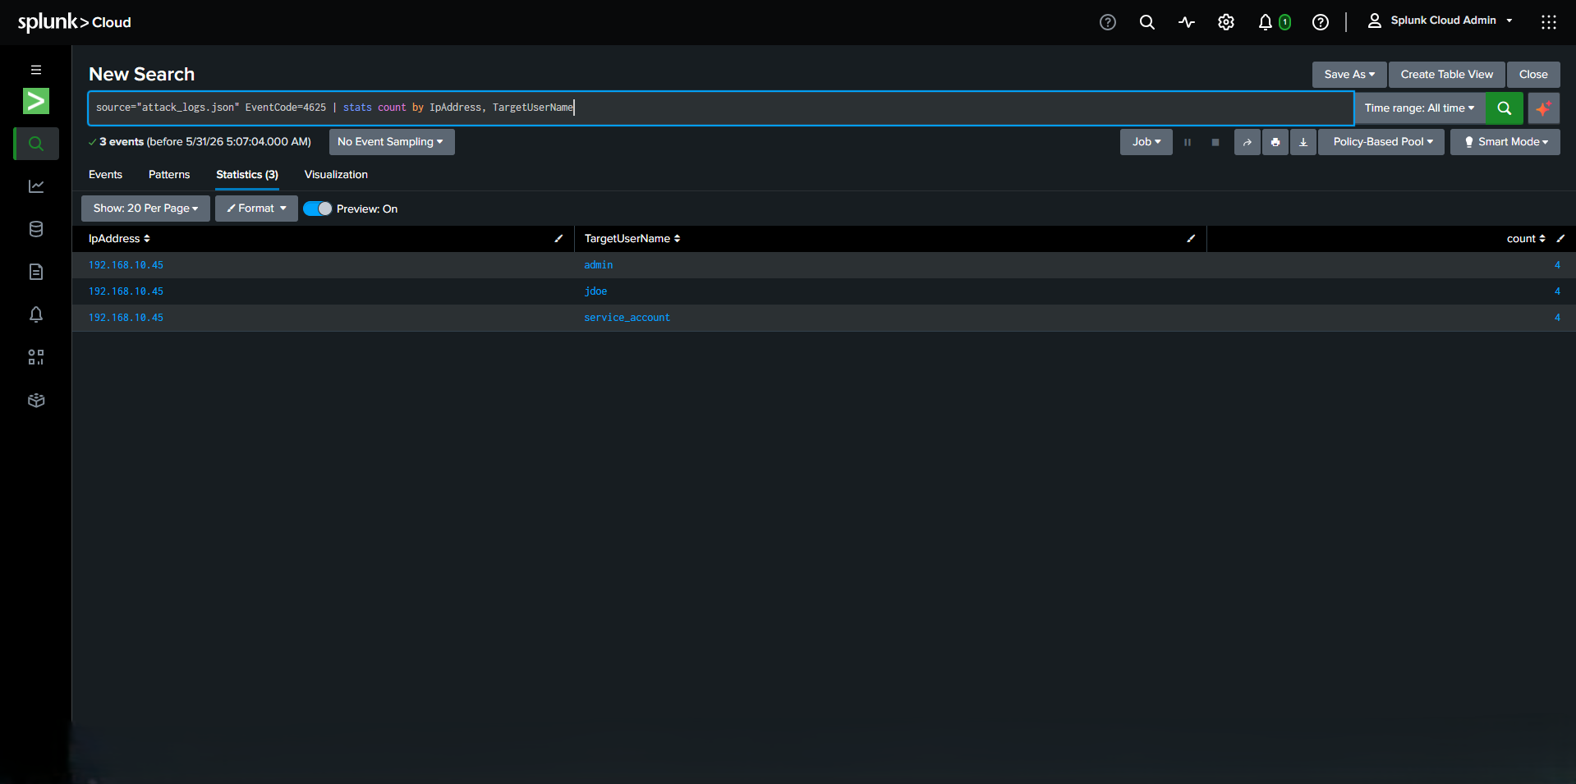Open the No Event Sampling dropdown
This screenshot has height=784, width=1576.
(391, 142)
